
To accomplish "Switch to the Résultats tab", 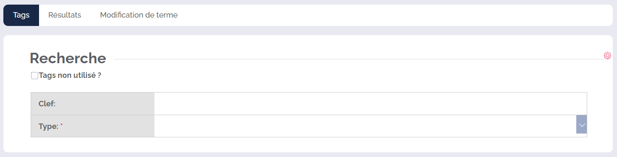I will (x=65, y=15).
